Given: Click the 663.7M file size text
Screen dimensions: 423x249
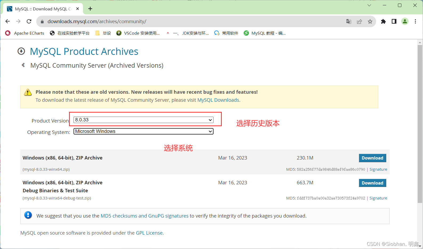Looking at the screenshot, I should (305, 183).
